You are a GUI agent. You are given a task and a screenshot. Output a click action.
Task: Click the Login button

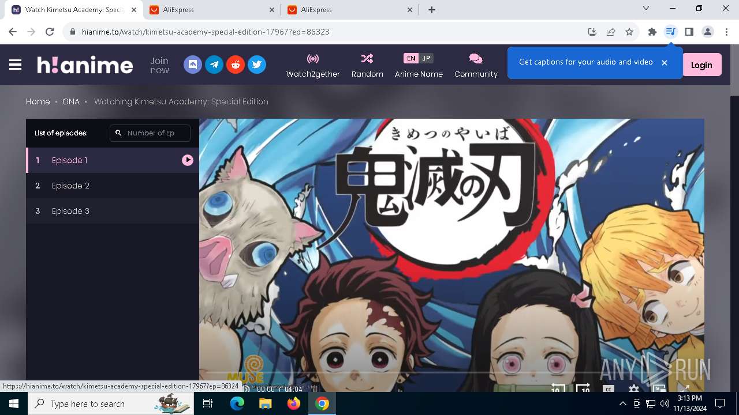pos(701,65)
